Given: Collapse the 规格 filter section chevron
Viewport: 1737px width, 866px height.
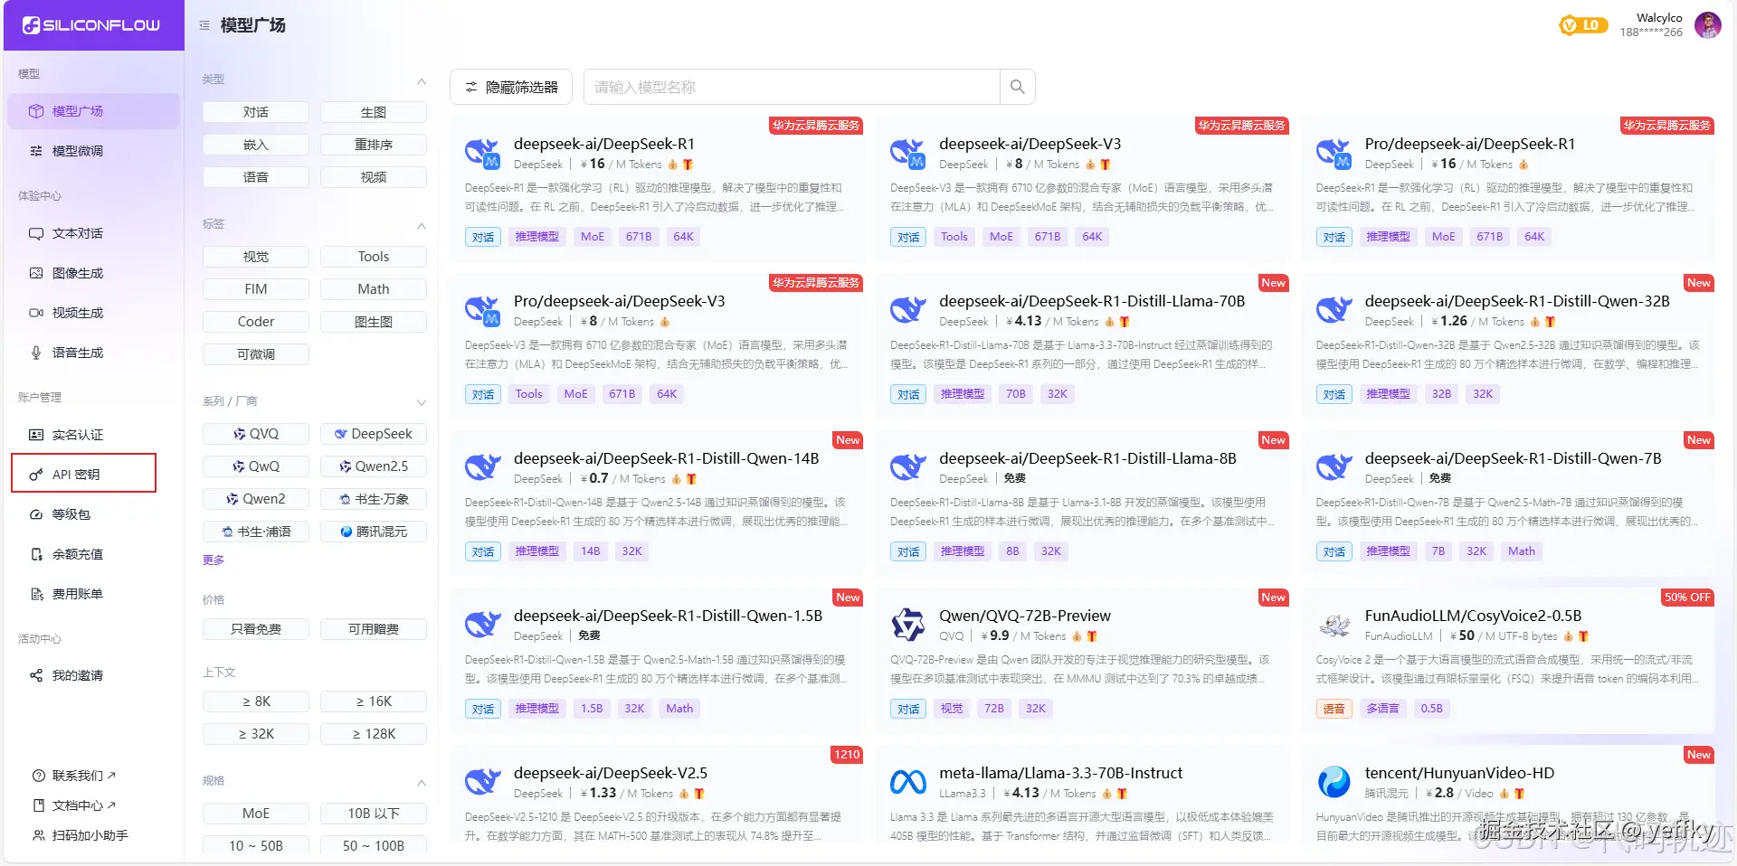Looking at the screenshot, I should [x=421, y=782].
